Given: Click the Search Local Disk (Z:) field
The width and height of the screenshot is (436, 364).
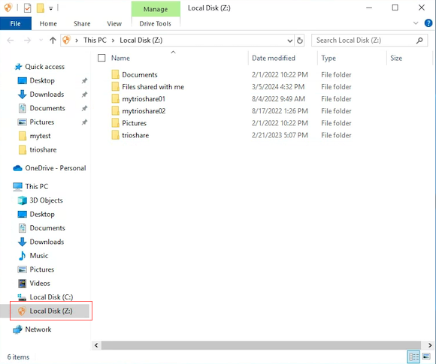Looking at the screenshot, I should (365, 41).
